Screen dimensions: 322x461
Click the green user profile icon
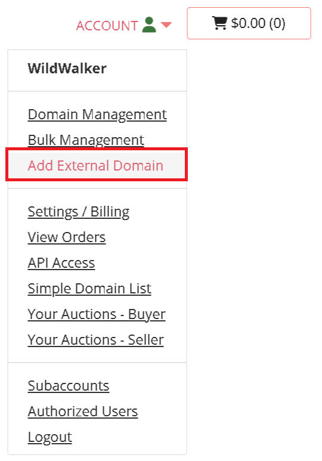pyautogui.click(x=149, y=24)
